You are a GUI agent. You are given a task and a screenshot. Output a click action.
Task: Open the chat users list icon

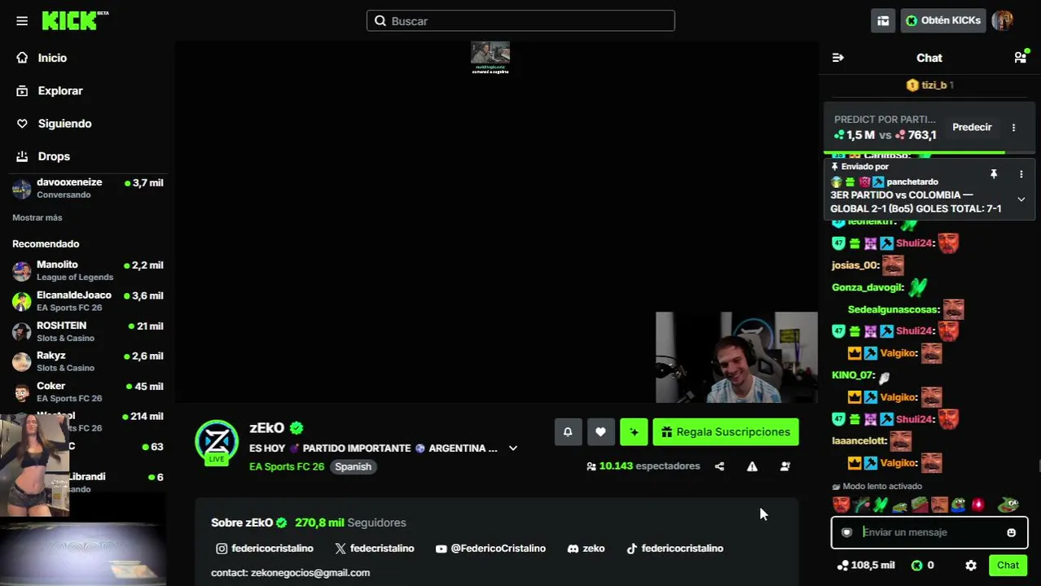pos(1020,57)
